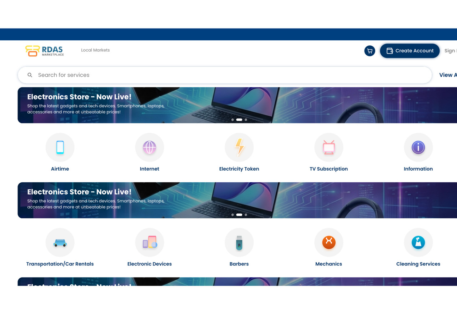Image resolution: width=457 pixels, height=309 pixels.
Task: Select the Electricity Token lightning icon
Action: click(239, 147)
